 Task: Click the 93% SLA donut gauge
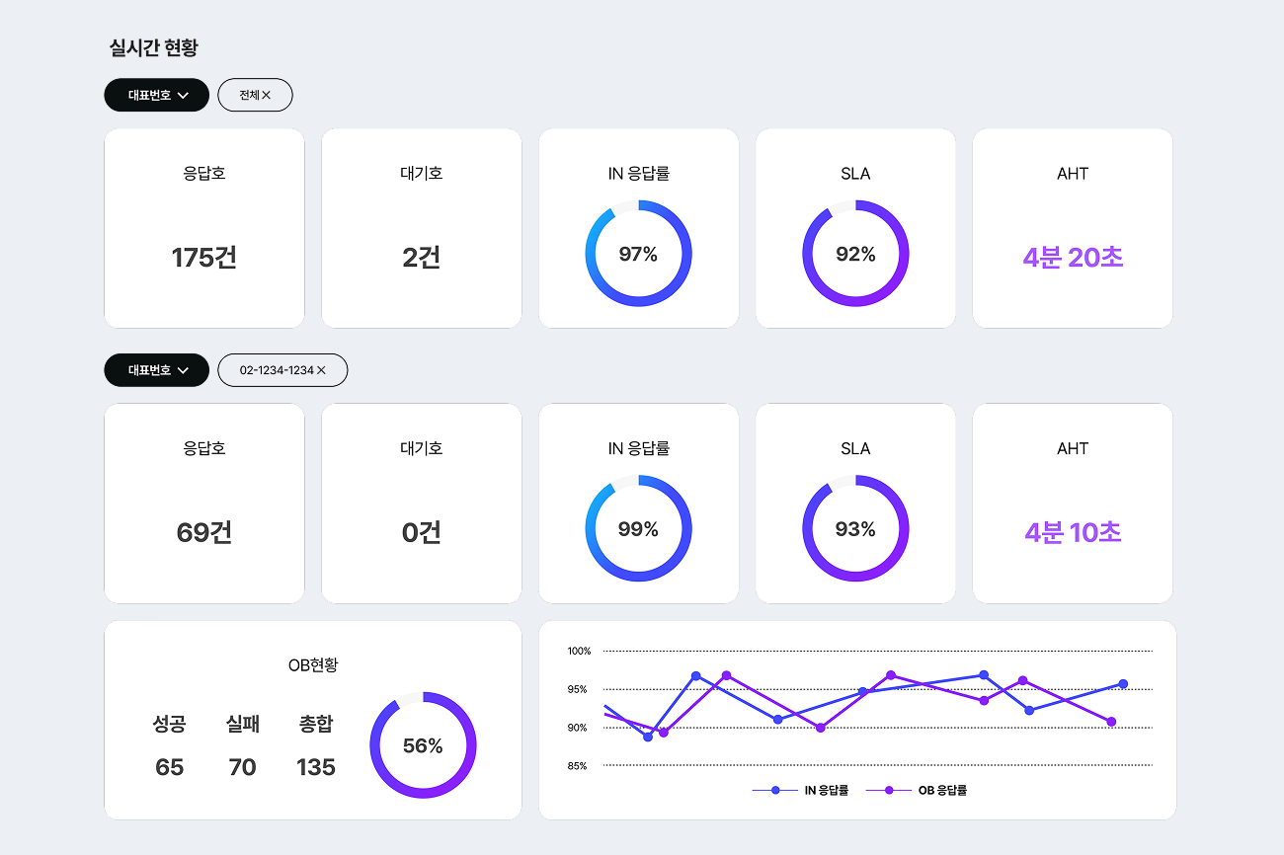coord(855,529)
